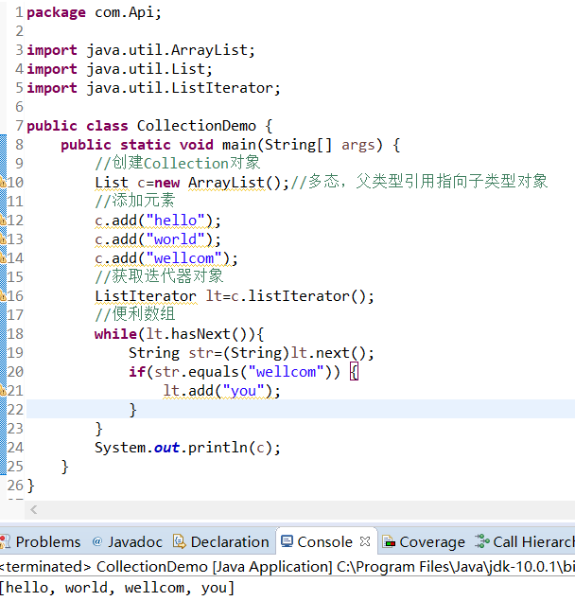Click the Javadoc @ icon
The height and width of the screenshot is (601, 575).
coord(97,541)
